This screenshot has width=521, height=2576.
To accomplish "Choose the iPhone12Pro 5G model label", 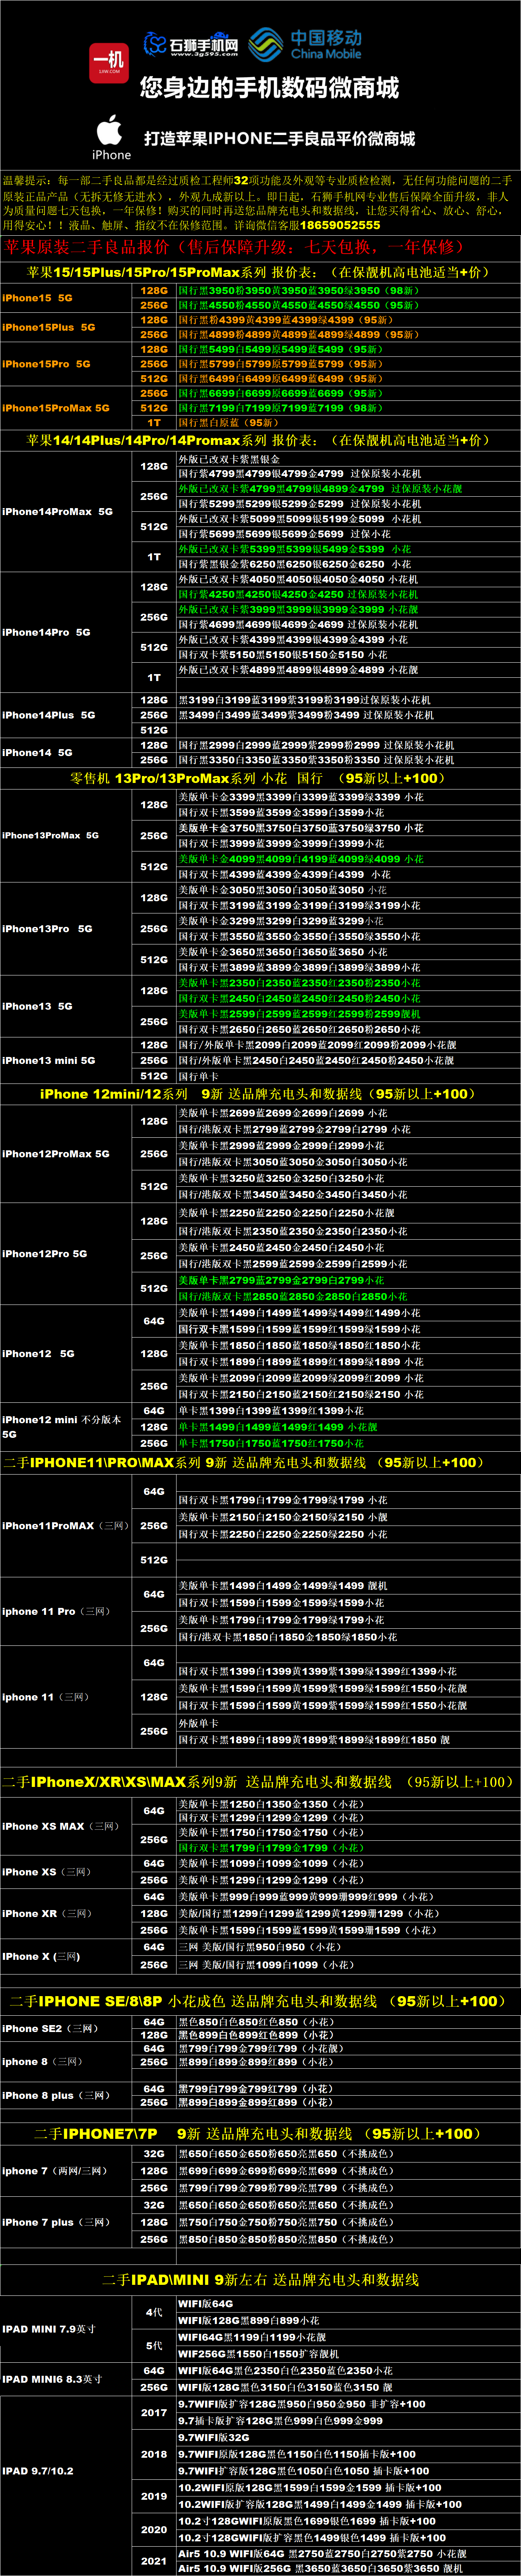I will click(x=45, y=1253).
